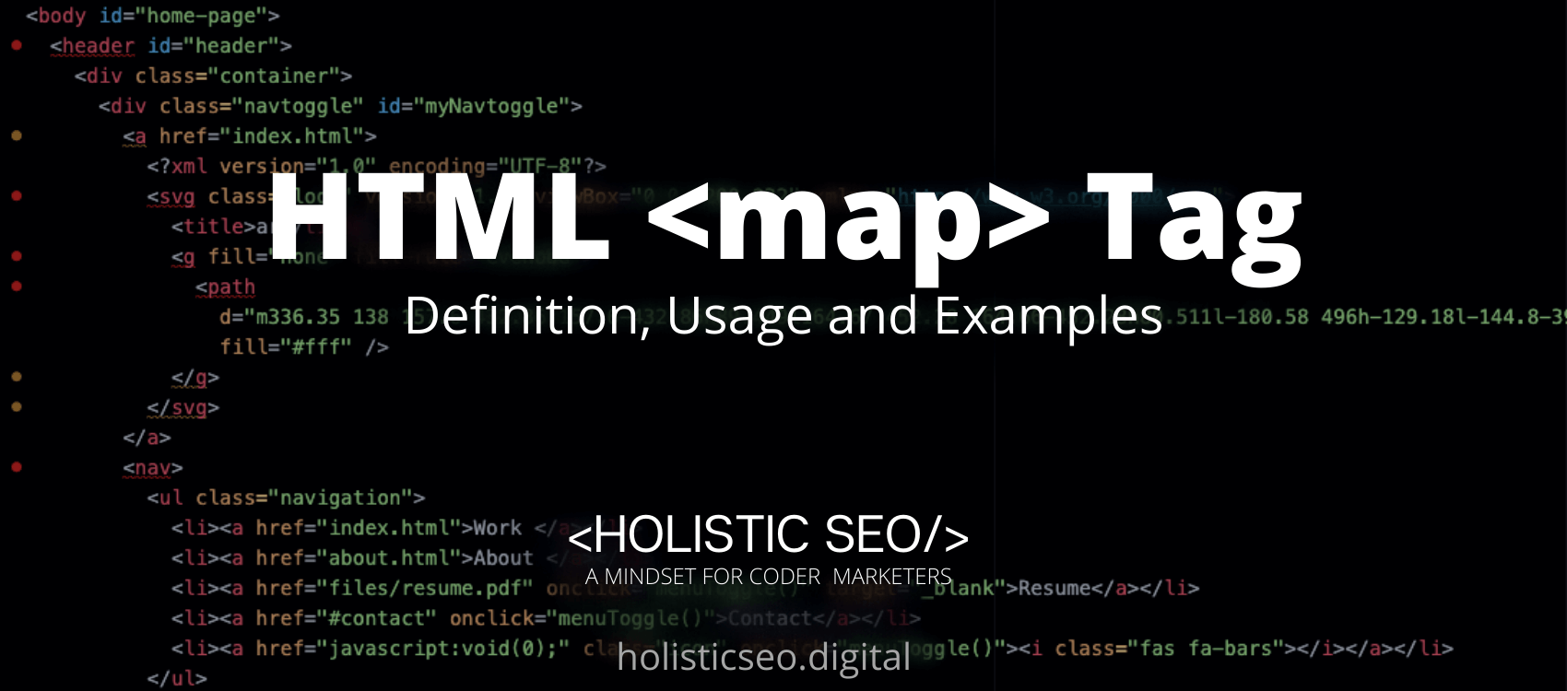Click the closing </svg> tag text
This screenshot has width=1567, height=691.
pyautogui.click(x=183, y=407)
